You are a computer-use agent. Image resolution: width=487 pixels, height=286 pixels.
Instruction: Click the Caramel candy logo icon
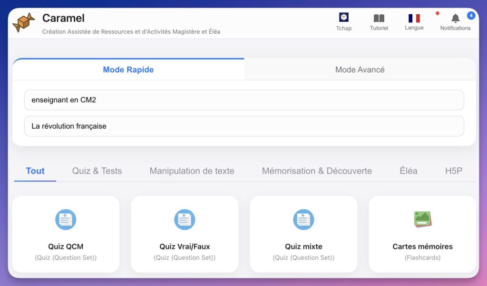click(23, 22)
